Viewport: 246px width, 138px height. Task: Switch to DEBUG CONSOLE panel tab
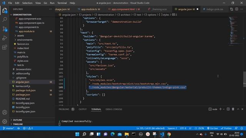coord(114,109)
